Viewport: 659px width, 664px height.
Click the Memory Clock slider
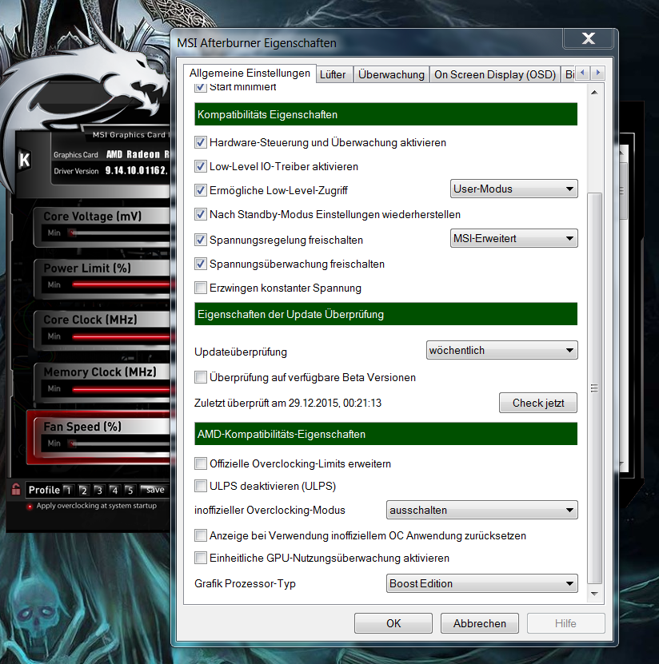pos(120,389)
